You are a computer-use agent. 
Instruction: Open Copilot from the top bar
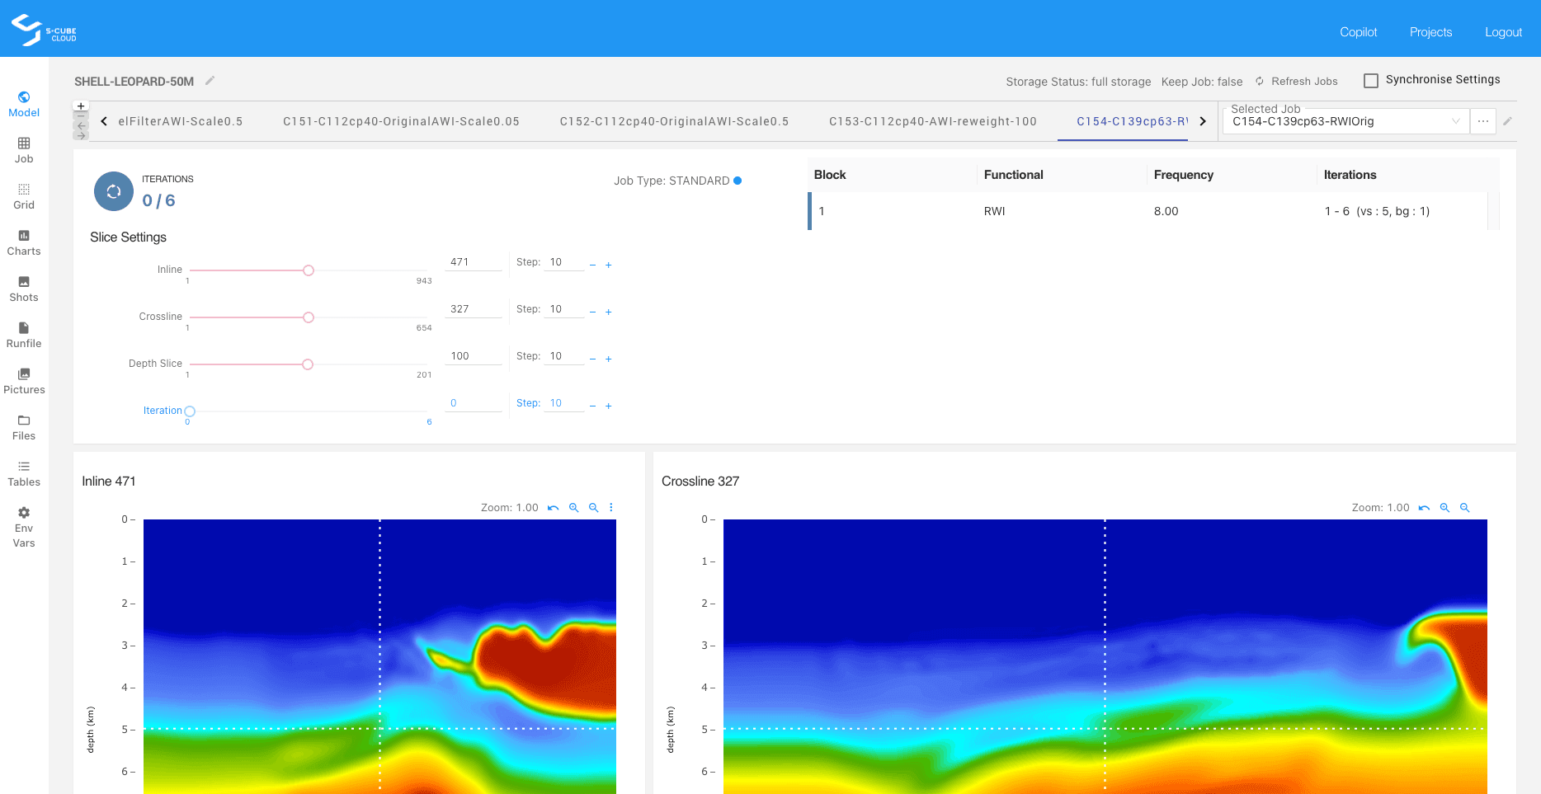(1358, 32)
